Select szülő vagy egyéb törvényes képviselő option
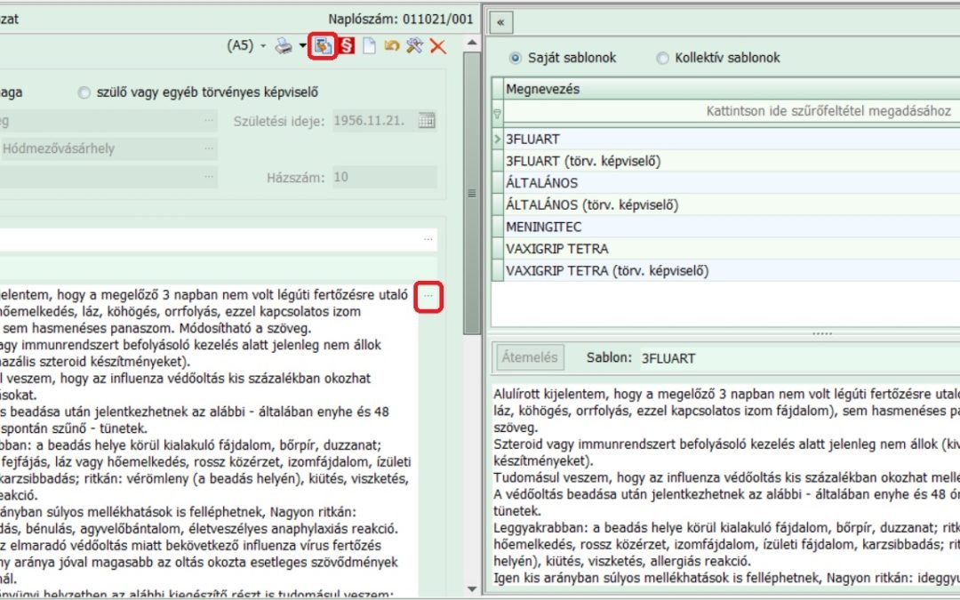This screenshot has width=960, height=600. tap(85, 92)
